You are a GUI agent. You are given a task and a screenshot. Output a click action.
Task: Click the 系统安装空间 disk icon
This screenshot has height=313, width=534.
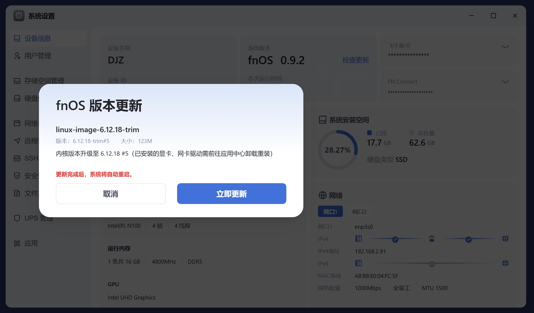point(323,120)
